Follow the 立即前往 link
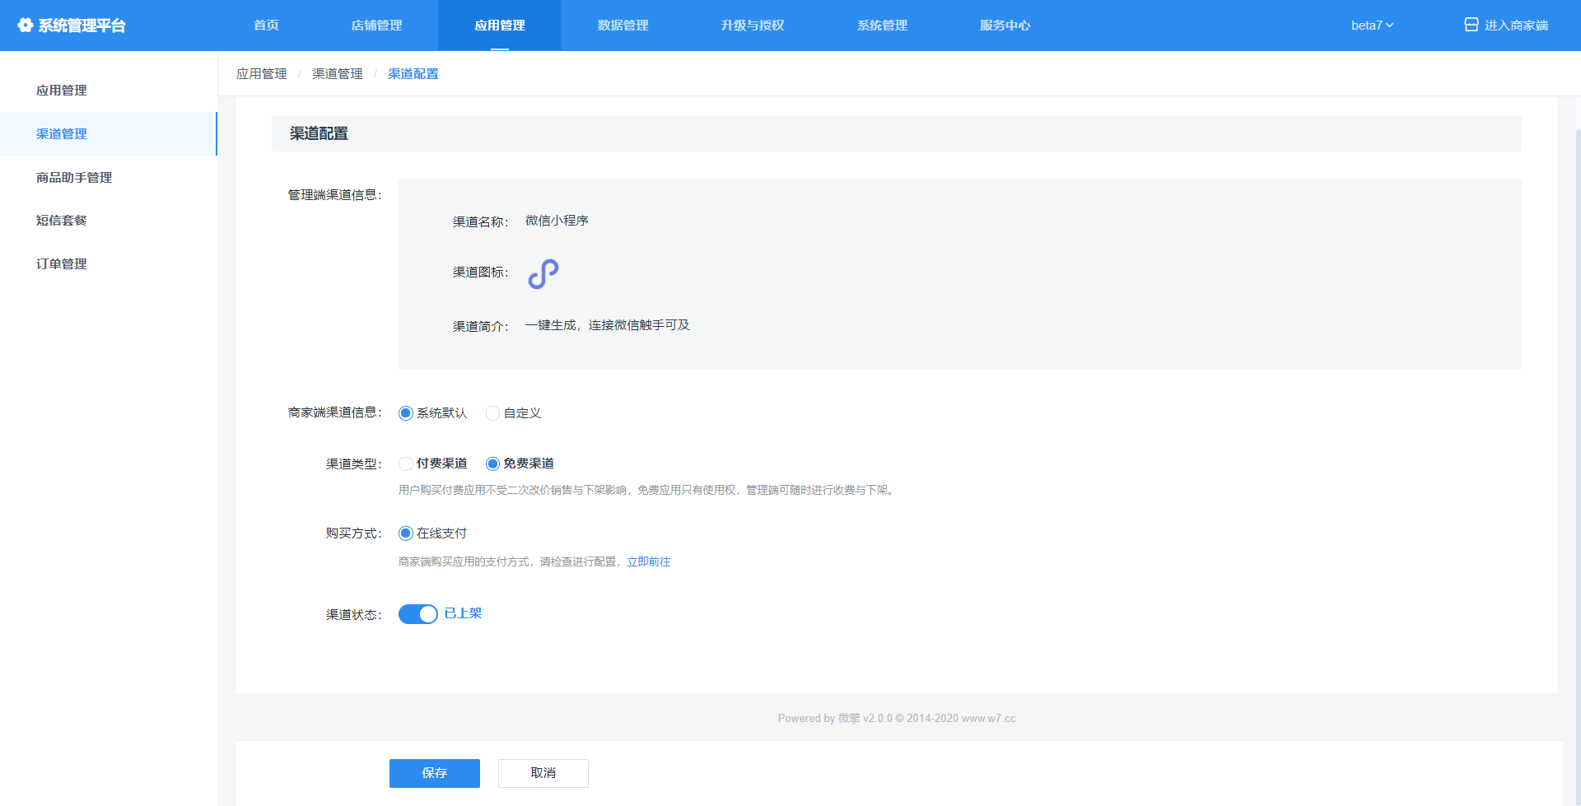The height and width of the screenshot is (806, 1581). [649, 561]
